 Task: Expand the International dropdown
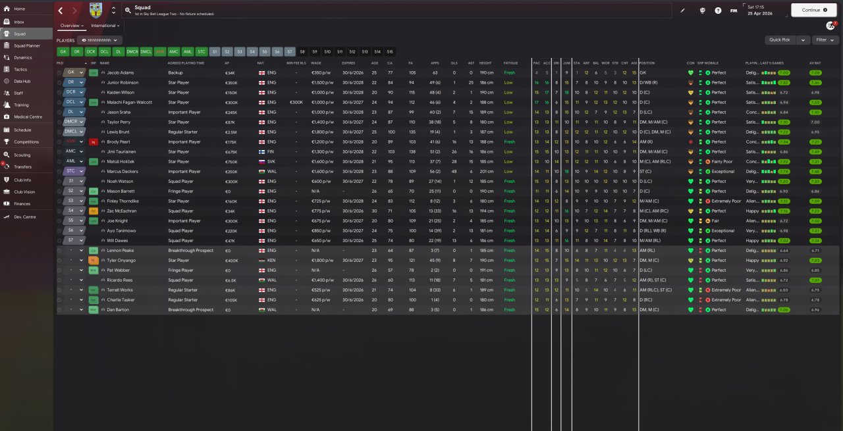pos(105,26)
